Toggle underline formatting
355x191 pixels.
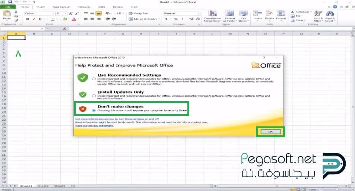40,19
